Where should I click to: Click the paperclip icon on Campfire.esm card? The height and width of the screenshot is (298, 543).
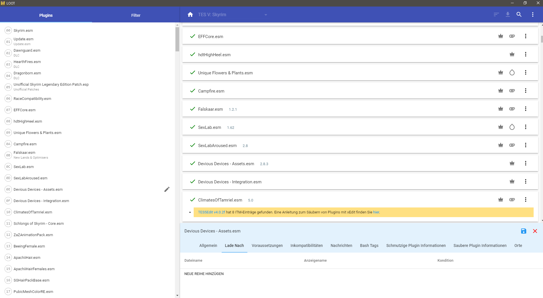click(x=512, y=91)
